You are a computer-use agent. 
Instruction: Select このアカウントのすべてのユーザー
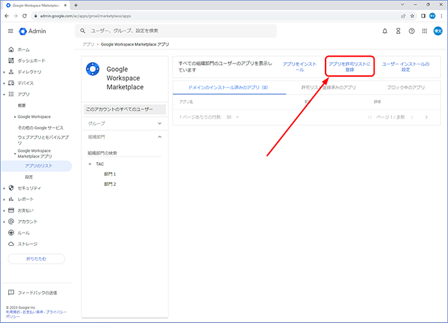click(124, 109)
